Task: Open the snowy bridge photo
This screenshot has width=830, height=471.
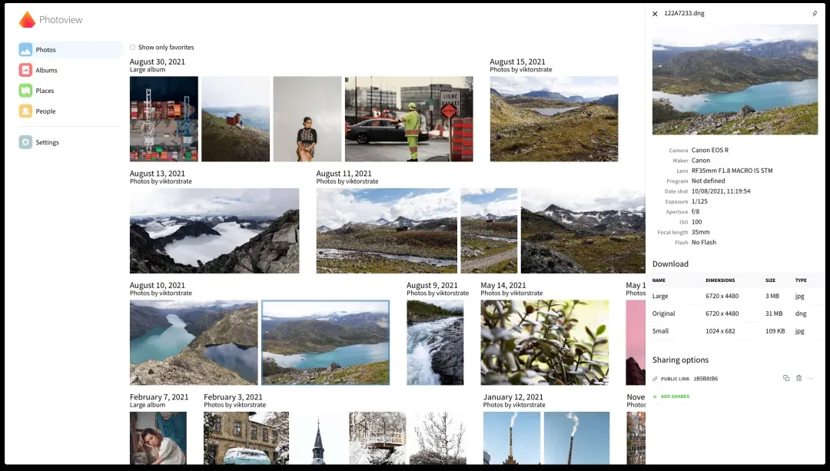Action: point(377,438)
